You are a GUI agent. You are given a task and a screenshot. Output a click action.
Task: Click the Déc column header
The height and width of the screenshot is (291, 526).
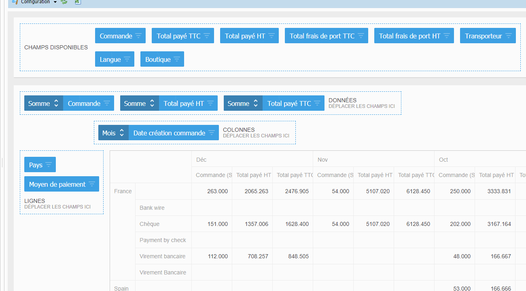(201, 160)
